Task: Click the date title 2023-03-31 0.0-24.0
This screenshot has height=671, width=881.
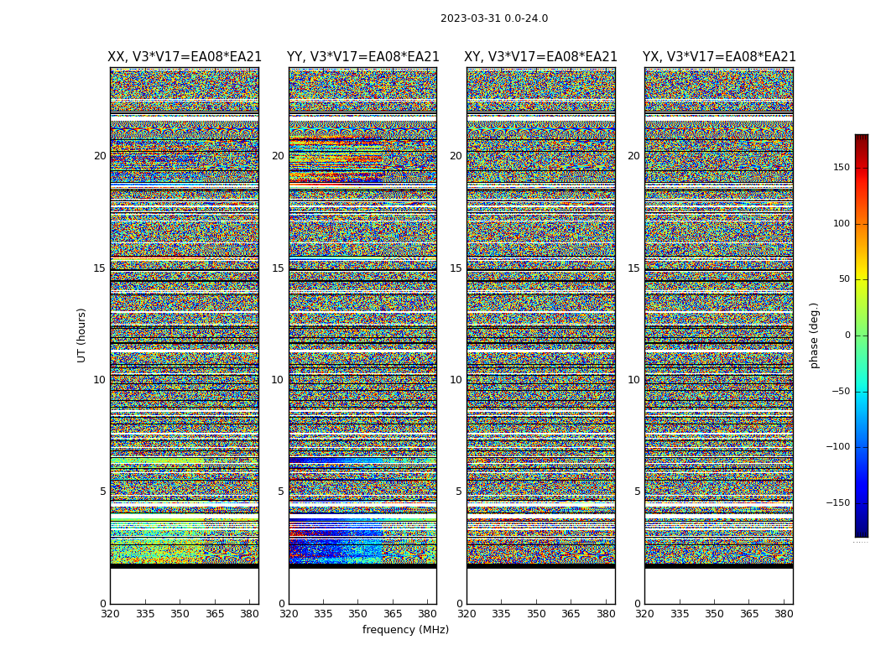Action: point(494,18)
